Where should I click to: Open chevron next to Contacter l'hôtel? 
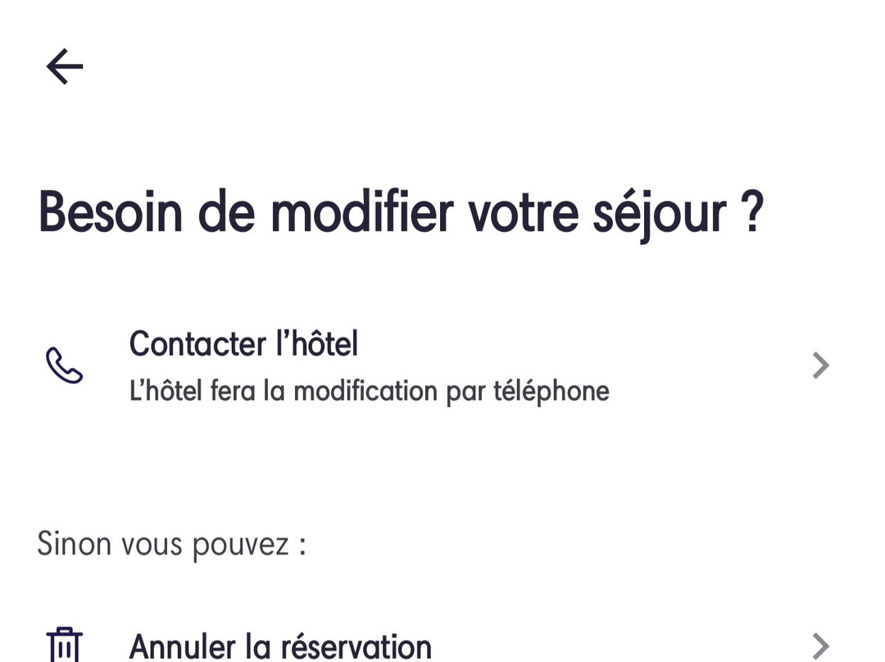tap(820, 365)
